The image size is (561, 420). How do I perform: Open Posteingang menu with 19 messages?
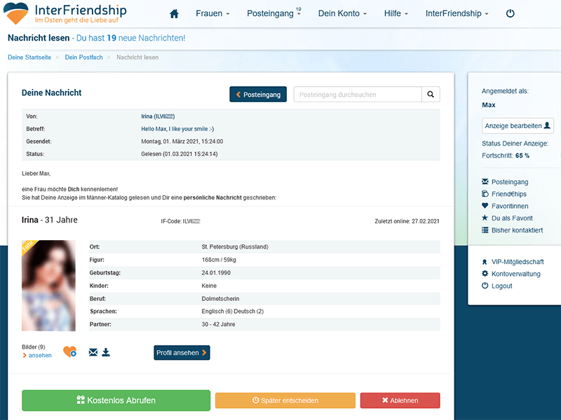click(274, 14)
